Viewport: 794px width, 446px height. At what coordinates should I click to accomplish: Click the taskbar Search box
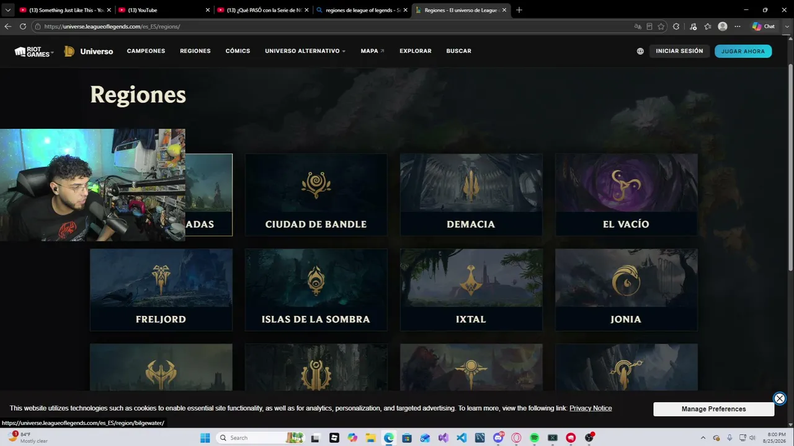point(261,438)
